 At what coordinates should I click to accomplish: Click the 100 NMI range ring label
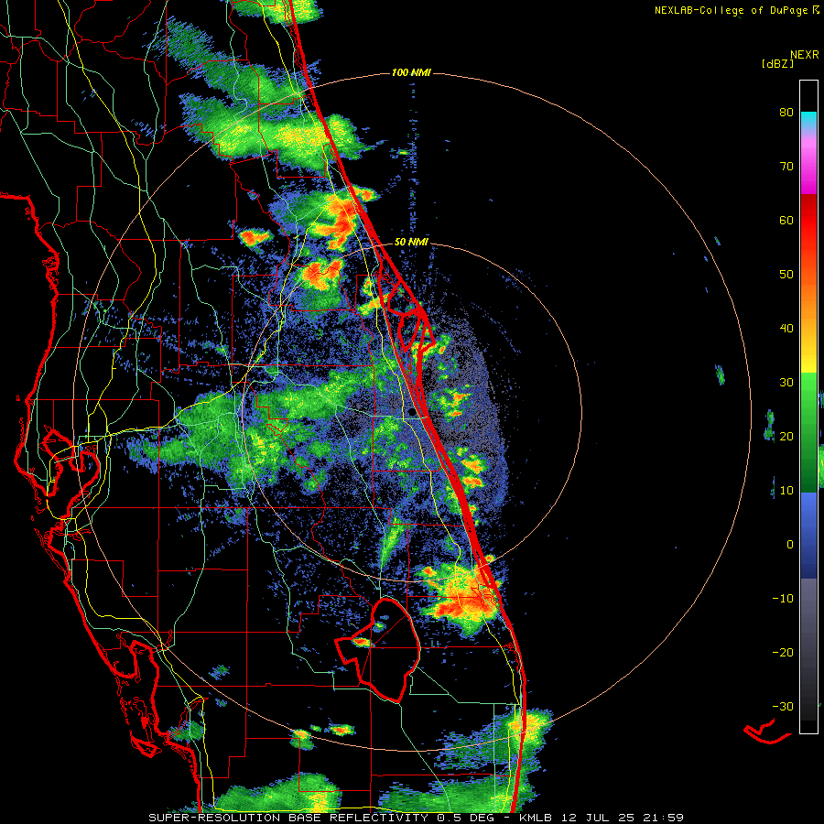coord(411,72)
